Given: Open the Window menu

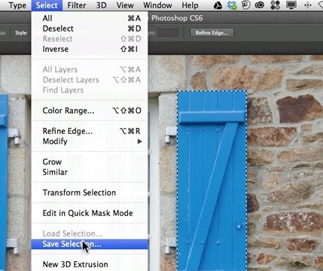Looking at the screenshot, I should click(157, 5).
